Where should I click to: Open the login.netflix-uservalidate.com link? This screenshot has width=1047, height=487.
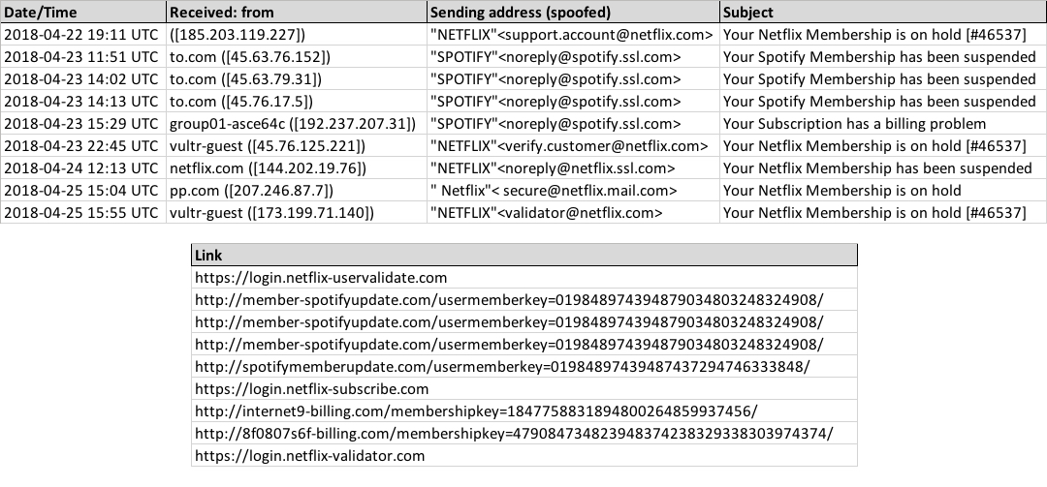point(321,278)
